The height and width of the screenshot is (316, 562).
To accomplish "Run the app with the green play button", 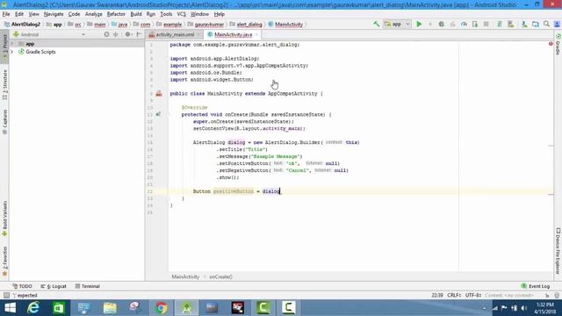I will pyautogui.click(x=419, y=24).
